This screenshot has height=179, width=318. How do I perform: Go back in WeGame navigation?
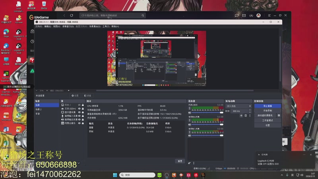coord(64,16)
